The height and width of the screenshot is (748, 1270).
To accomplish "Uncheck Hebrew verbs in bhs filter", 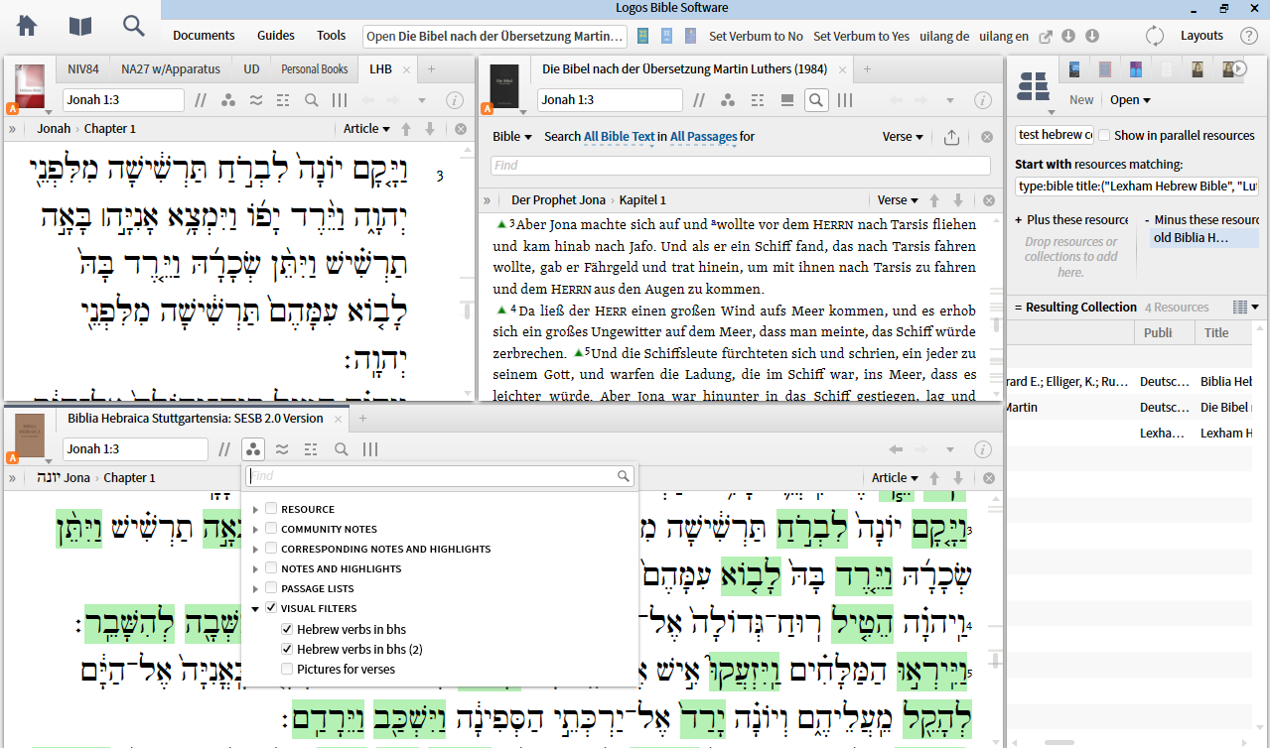I will pyautogui.click(x=287, y=629).
